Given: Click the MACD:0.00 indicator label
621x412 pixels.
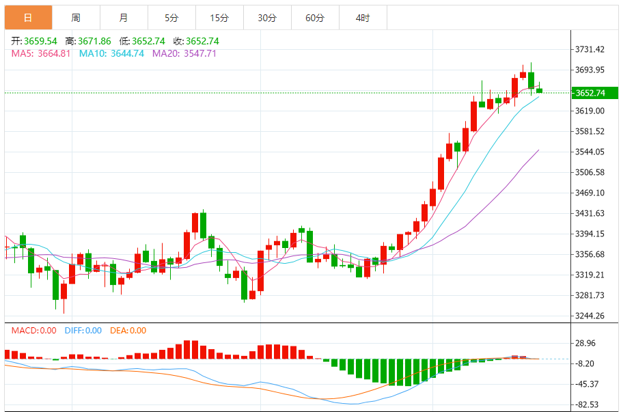Looking at the screenshot, I should point(33,331).
